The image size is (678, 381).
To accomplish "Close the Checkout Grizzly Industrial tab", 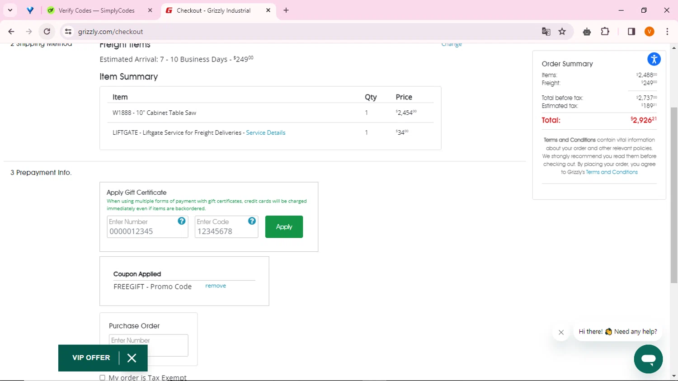I will point(268,10).
